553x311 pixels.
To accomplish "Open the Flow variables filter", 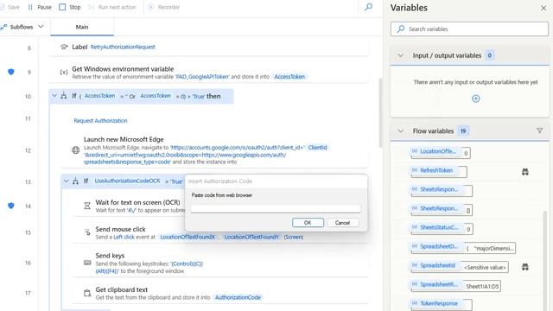I will click(539, 130).
